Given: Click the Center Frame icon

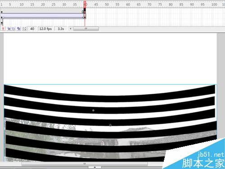Looking at the screenshot, I should click(3, 28).
